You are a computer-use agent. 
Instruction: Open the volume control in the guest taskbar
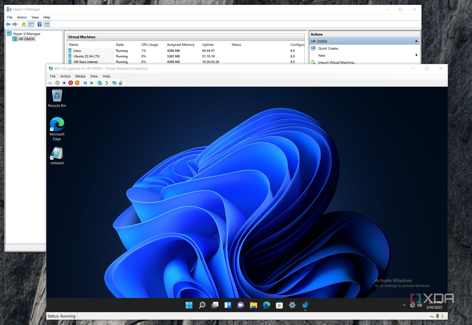pos(419,305)
